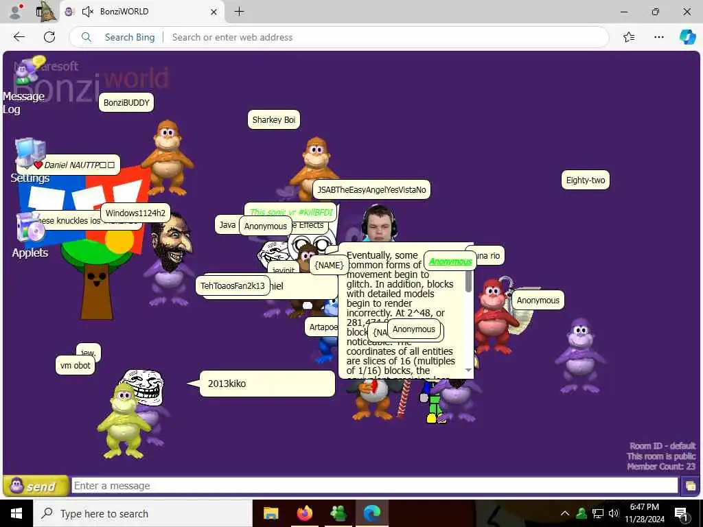Click the Member Count: 23 text
The width and height of the screenshot is (703, 527).
[x=661, y=467]
